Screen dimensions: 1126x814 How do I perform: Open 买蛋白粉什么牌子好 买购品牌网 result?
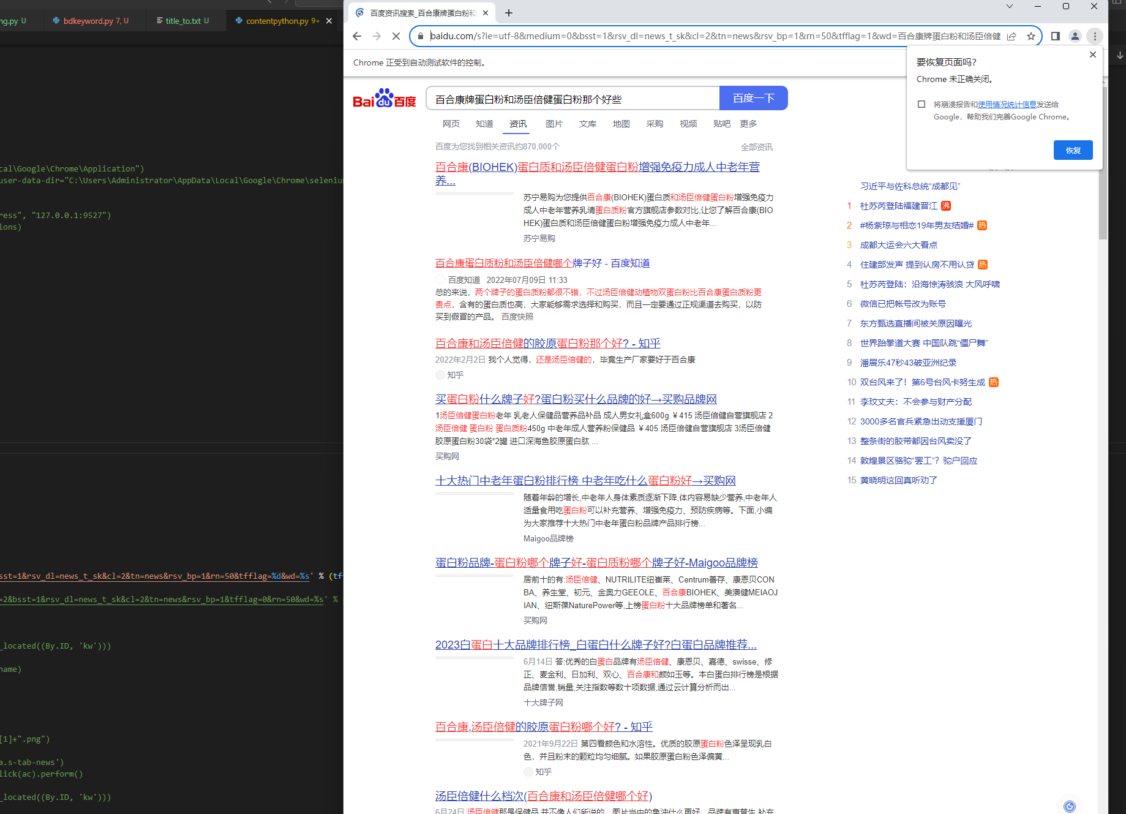click(576, 399)
